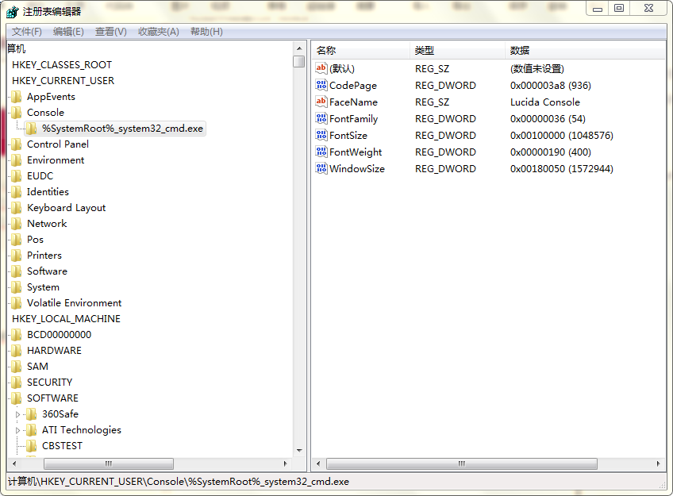Click the Console folder icon
The height and width of the screenshot is (496, 673).
coord(17,113)
